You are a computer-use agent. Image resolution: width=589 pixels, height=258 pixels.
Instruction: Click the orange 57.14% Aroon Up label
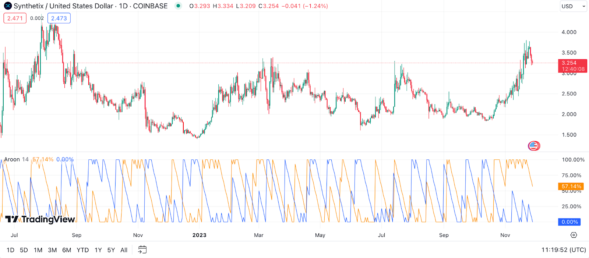click(571, 187)
